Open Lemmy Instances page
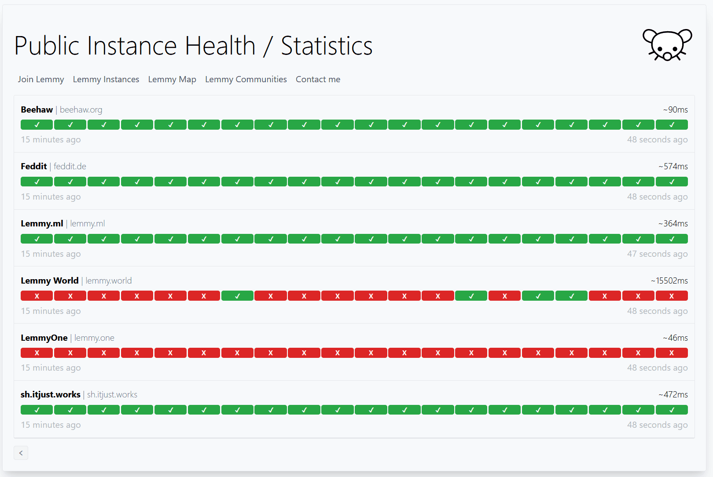 point(106,80)
